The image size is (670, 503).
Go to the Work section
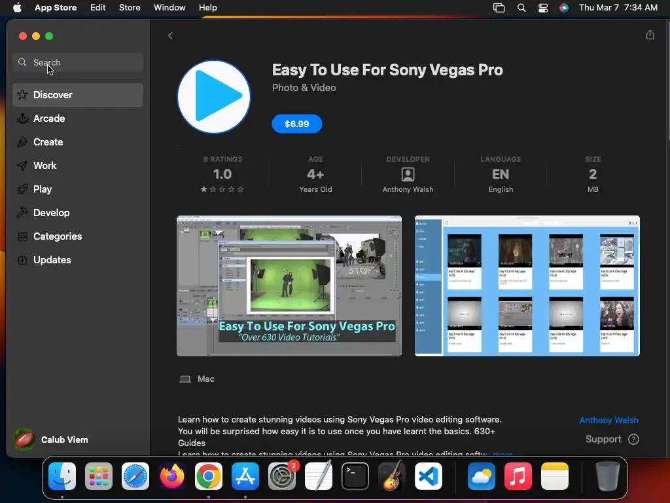click(78, 166)
